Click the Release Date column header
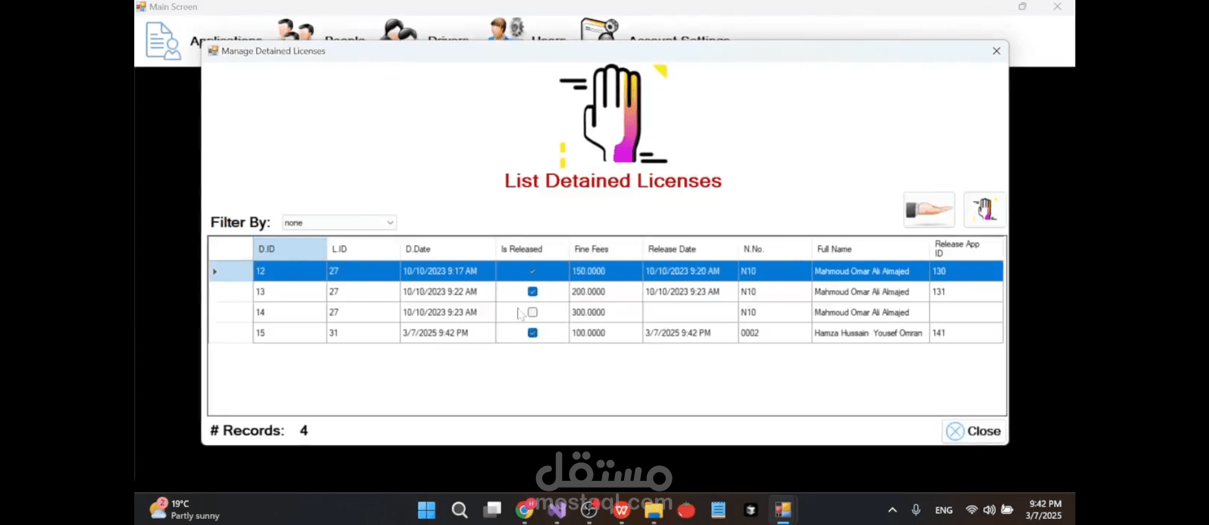Image resolution: width=1209 pixels, height=525 pixels. tap(690, 249)
